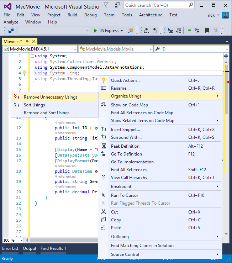
Task: Collapse the using directives block at line 1
Action: (32, 56)
